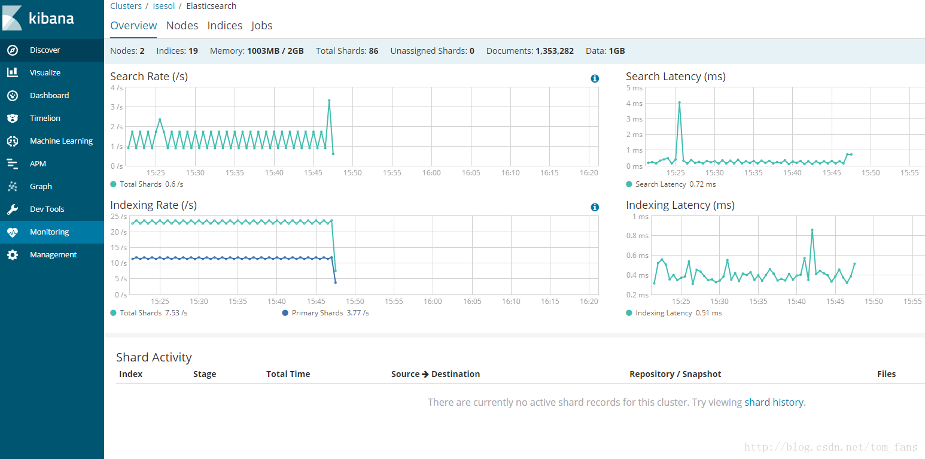Select Machine Learning label in sidebar
This screenshot has height=459, width=925.
61,141
